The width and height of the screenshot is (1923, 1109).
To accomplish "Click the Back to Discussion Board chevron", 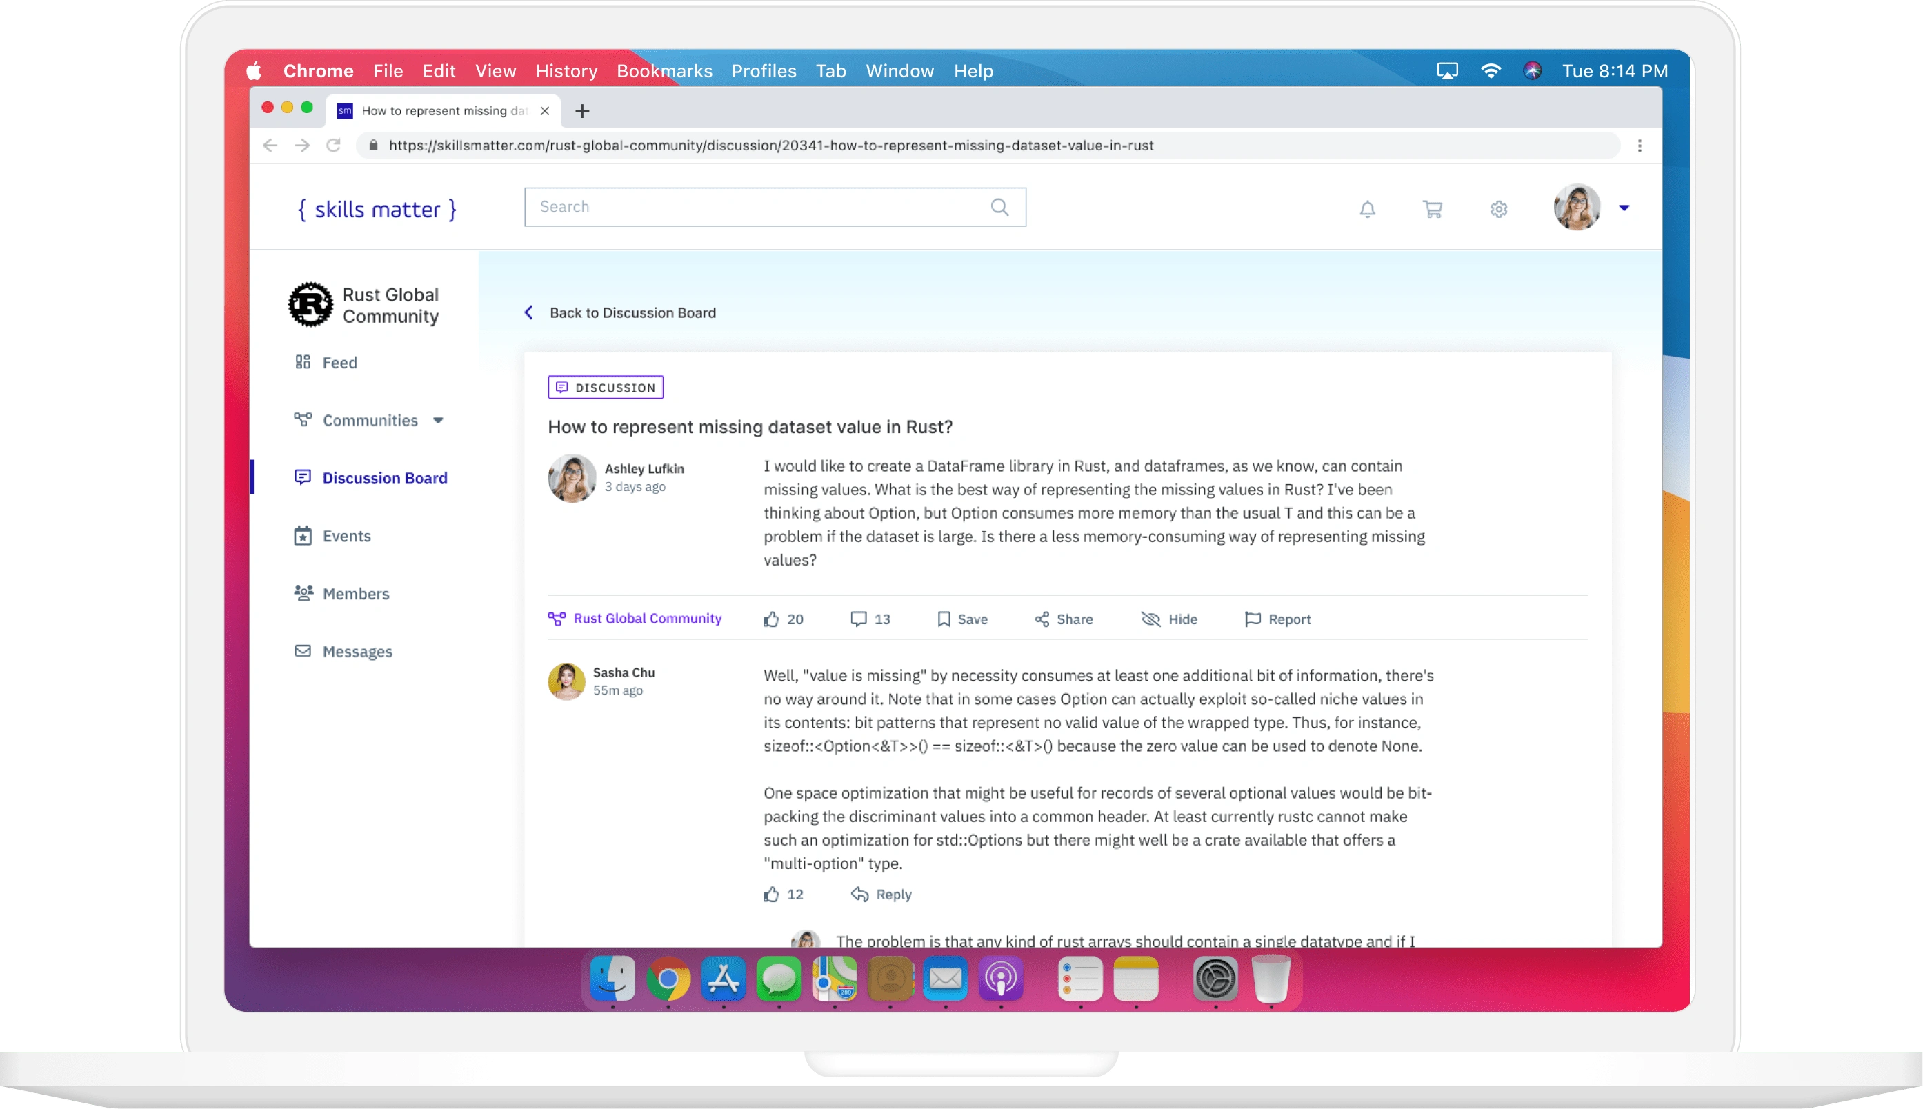I will click(528, 312).
